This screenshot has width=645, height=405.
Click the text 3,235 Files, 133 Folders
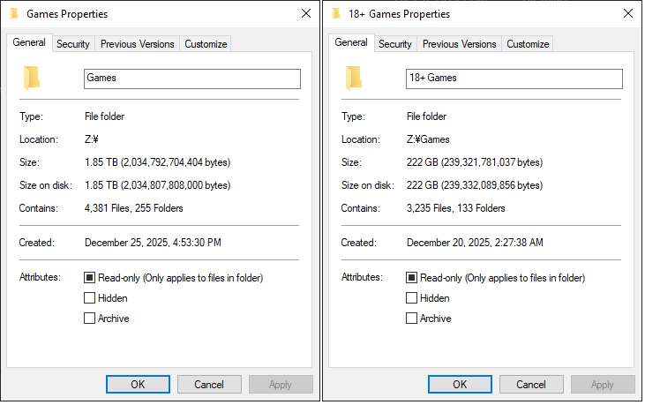click(456, 208)
